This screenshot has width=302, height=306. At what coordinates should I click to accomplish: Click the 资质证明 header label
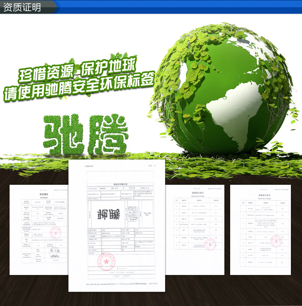pyautogui.click(x=22, y=7)
